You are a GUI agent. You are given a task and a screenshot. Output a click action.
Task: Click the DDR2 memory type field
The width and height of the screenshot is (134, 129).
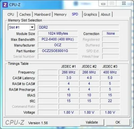(x=78, y=27)
